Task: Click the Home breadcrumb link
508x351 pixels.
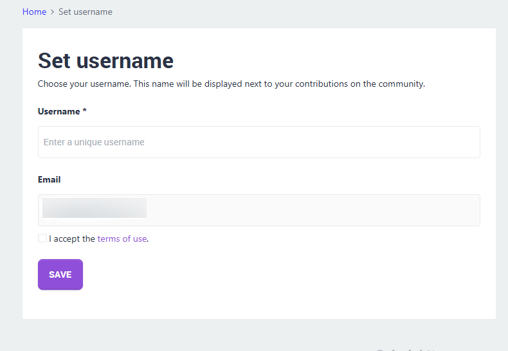Action: tap(34, 12)
